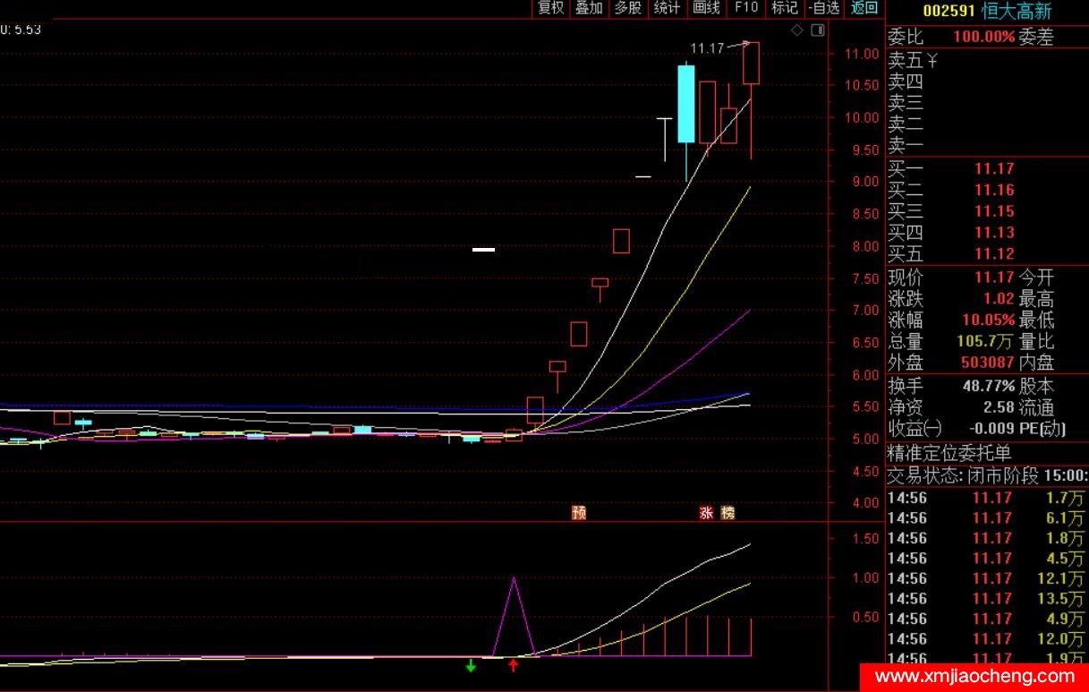
Task: Click the green down arrow signal
Action: tap(471, 666)
